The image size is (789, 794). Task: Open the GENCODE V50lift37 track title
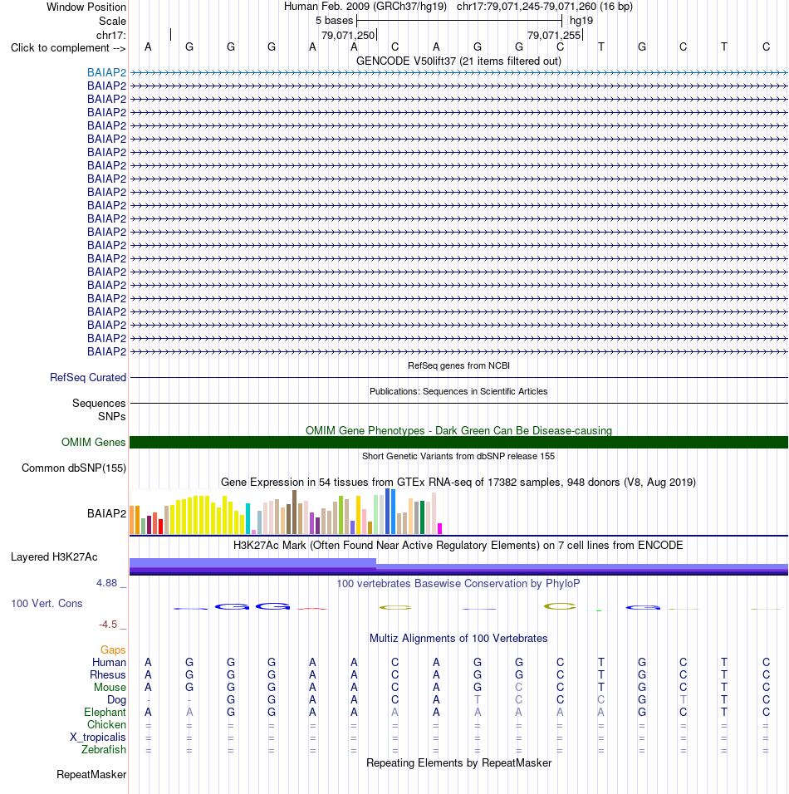(458, 61)
